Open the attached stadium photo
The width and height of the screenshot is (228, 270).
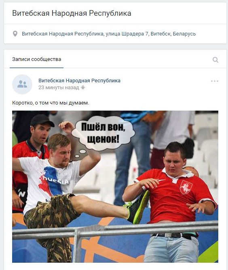click(x=115, y=186)
